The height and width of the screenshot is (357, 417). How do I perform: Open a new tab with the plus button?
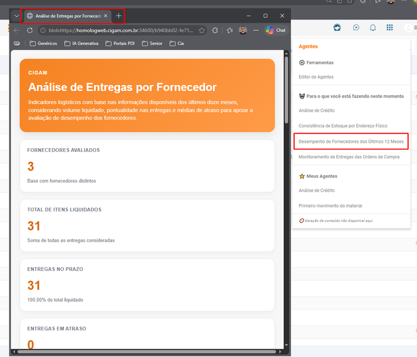119,16
